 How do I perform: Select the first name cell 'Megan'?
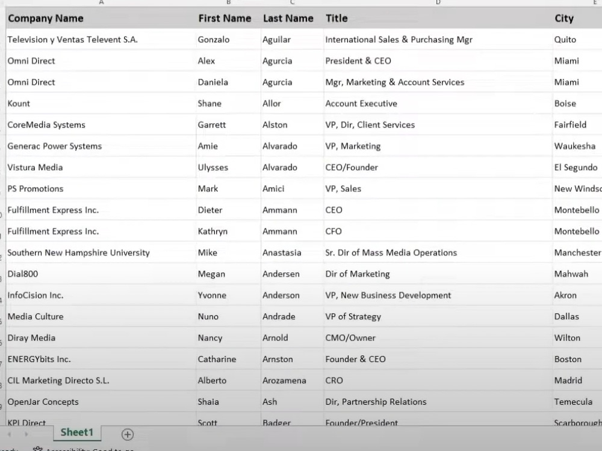(228, 274)
